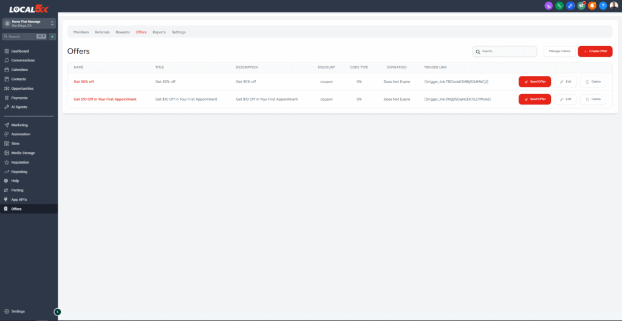Open the user profile avatar
Viewport: 622px width, 321px height.
pyautogui.click(x=613, y=5)
